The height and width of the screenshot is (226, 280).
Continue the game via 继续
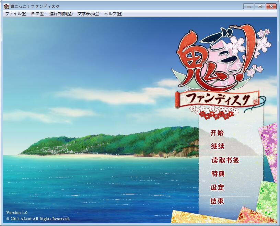tap(218, 146)
